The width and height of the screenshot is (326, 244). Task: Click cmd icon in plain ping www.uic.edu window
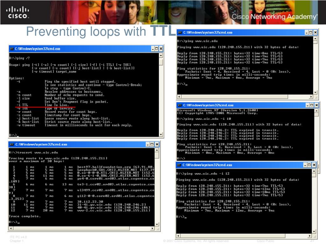[180, 32]
